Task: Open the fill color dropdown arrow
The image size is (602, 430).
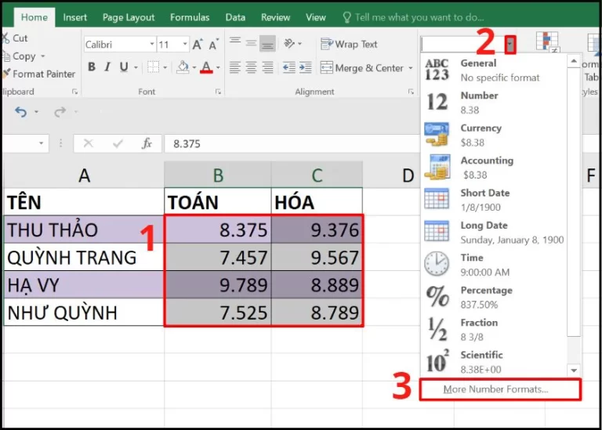Action: click(194, 68)
